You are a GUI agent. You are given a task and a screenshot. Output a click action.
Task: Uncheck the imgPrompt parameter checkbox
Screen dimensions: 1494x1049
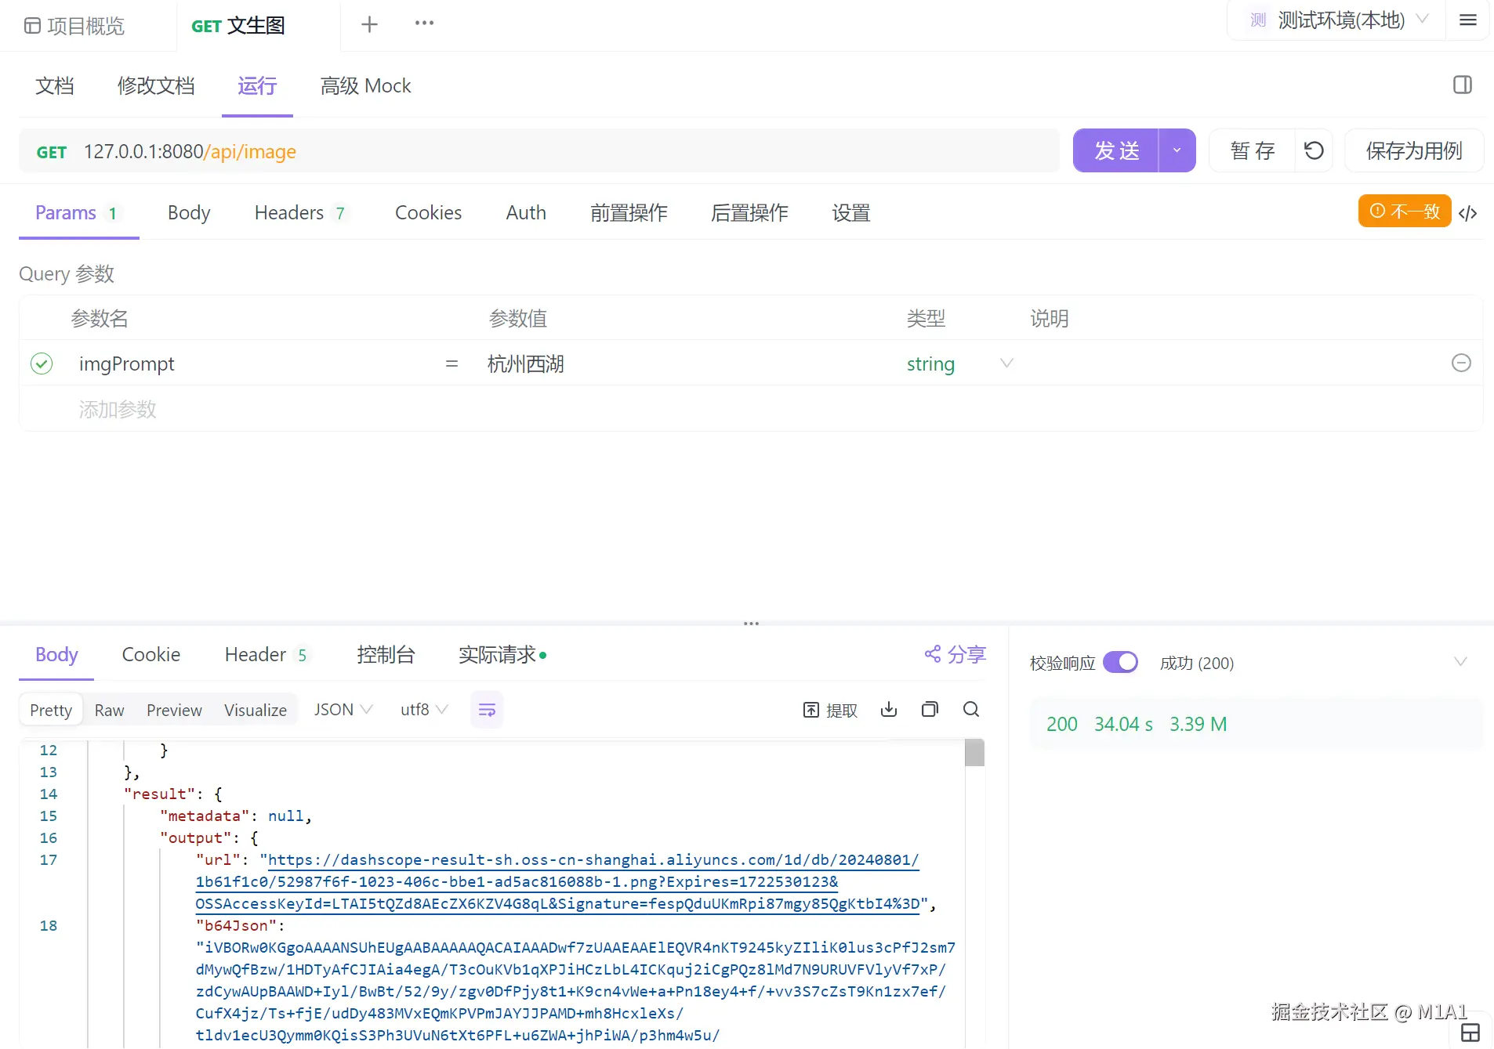(x=42, y=364)
